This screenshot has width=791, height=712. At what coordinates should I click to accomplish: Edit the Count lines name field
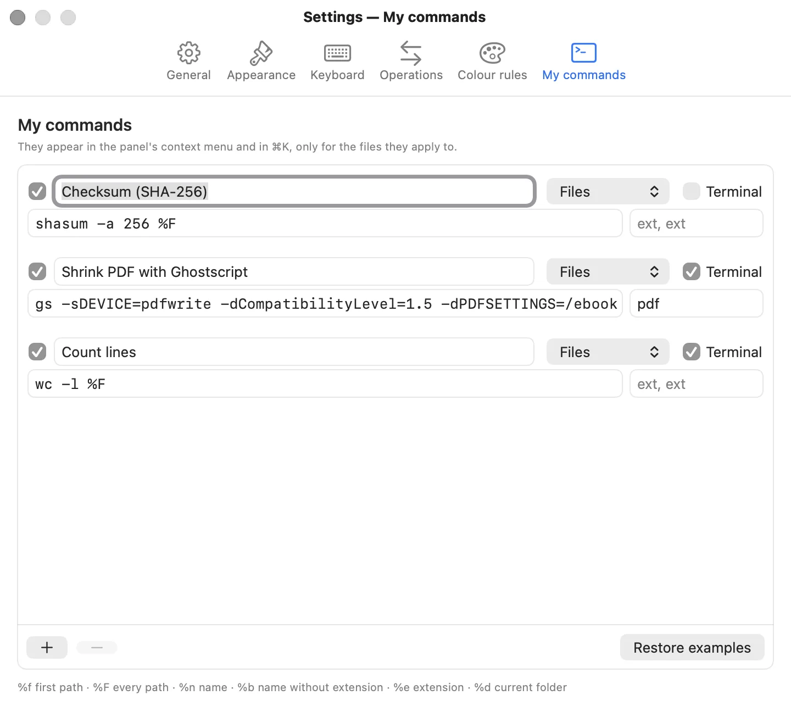294,352
